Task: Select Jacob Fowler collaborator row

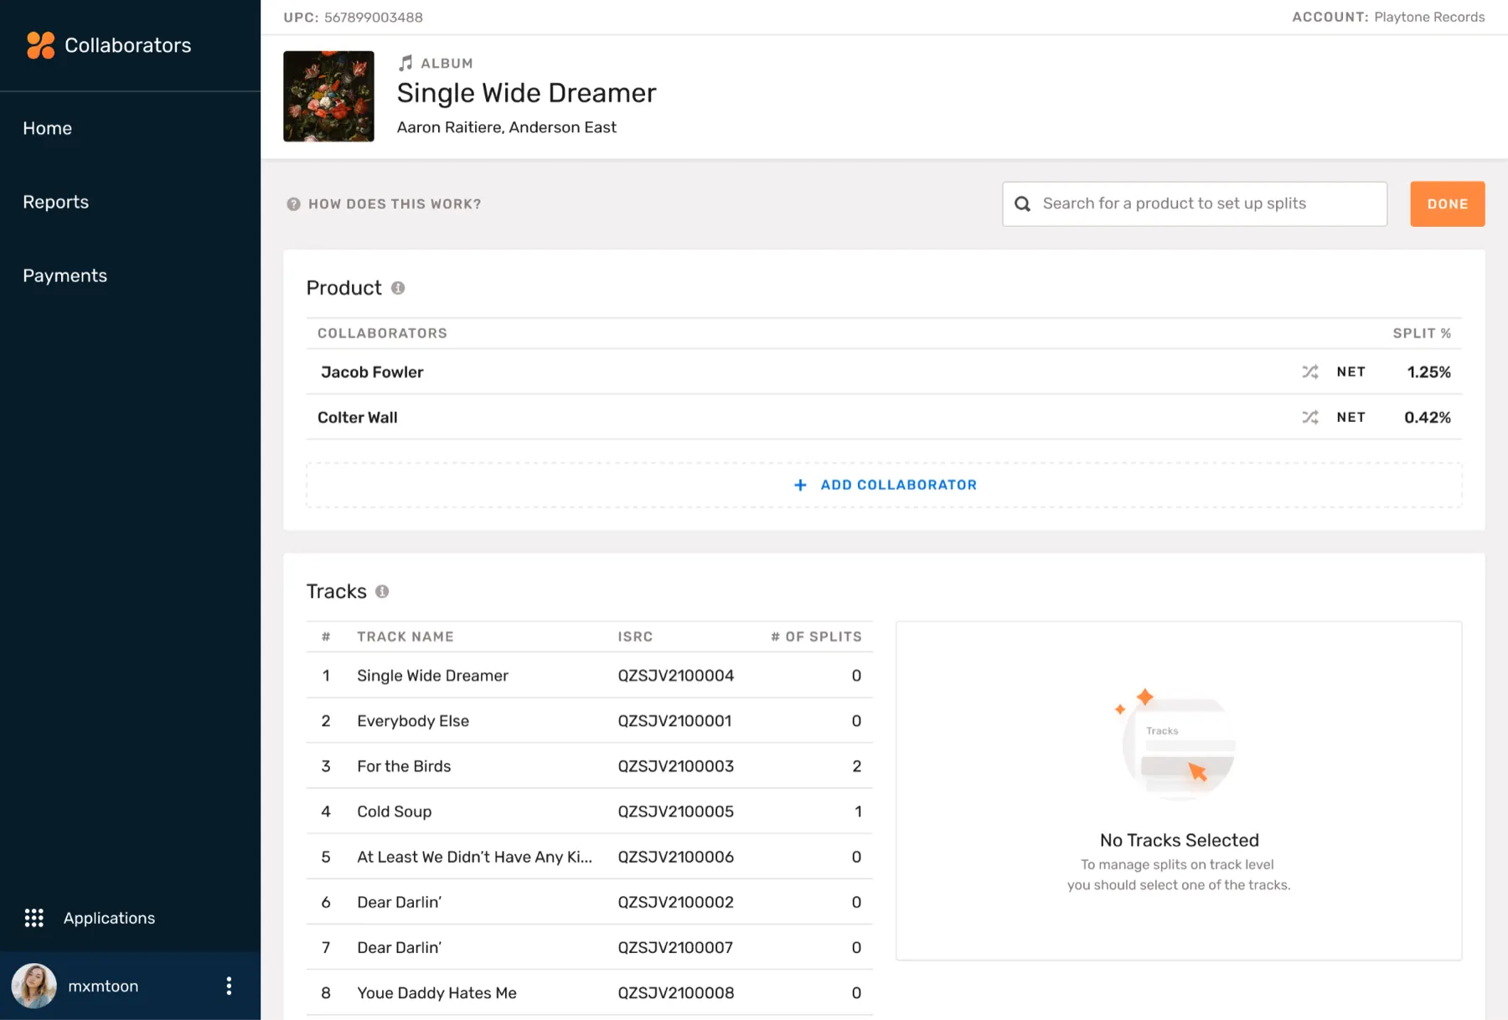Action: (x=884, y=372)
